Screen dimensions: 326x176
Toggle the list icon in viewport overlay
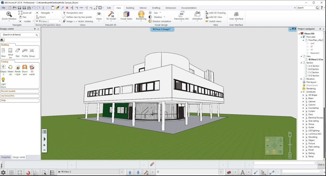click(x=44, y=132)
